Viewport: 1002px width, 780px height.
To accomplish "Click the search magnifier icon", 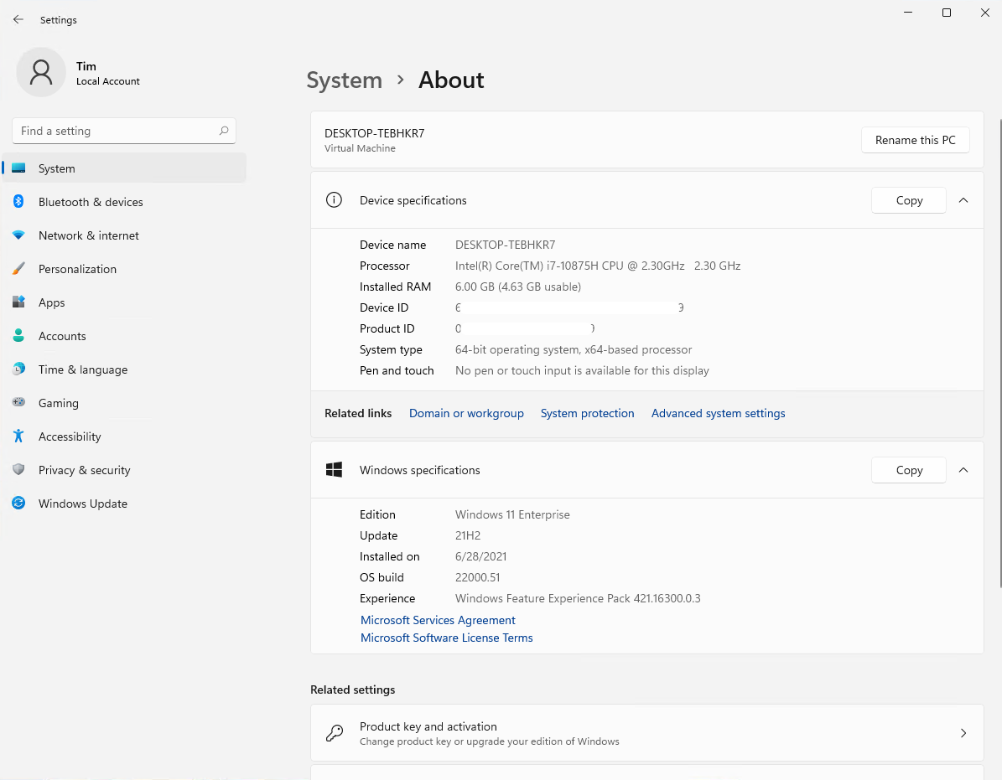I will [224, 131].
